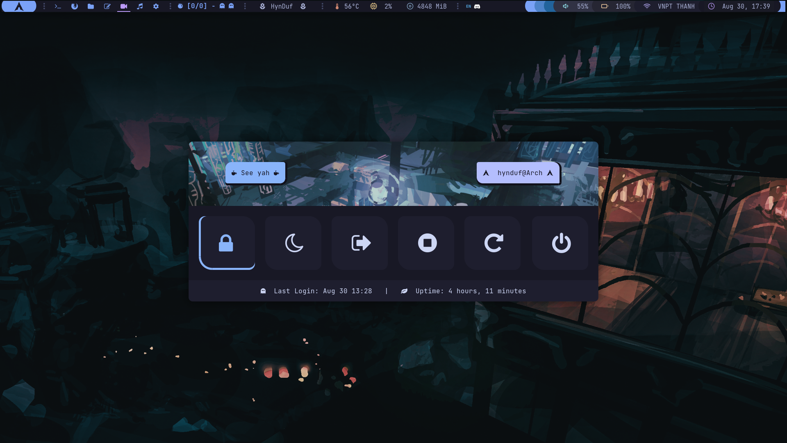Image resolution: width=787 pixels, height=443 pixels.
Task: Open the settings gear in the bar
Action: click(x=156, y=6)
